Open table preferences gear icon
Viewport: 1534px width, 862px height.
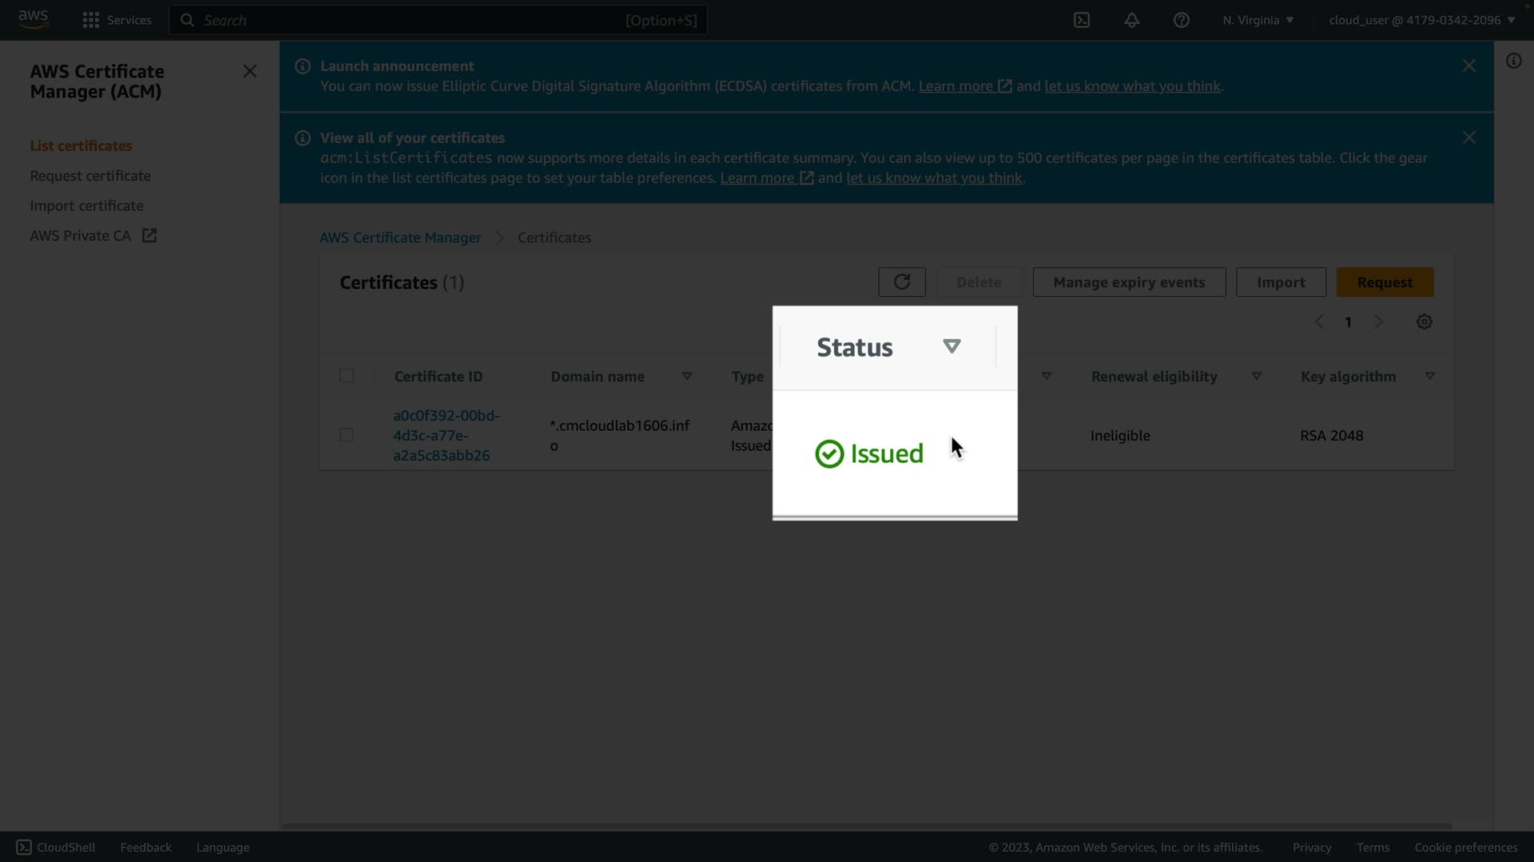click(1424, 322)
